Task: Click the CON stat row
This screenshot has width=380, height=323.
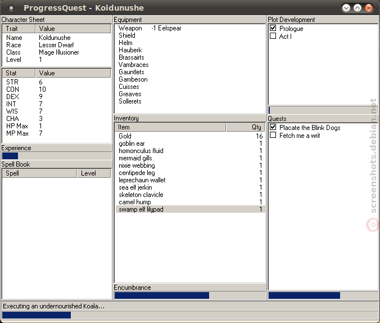Action: (x=56, y=89)
